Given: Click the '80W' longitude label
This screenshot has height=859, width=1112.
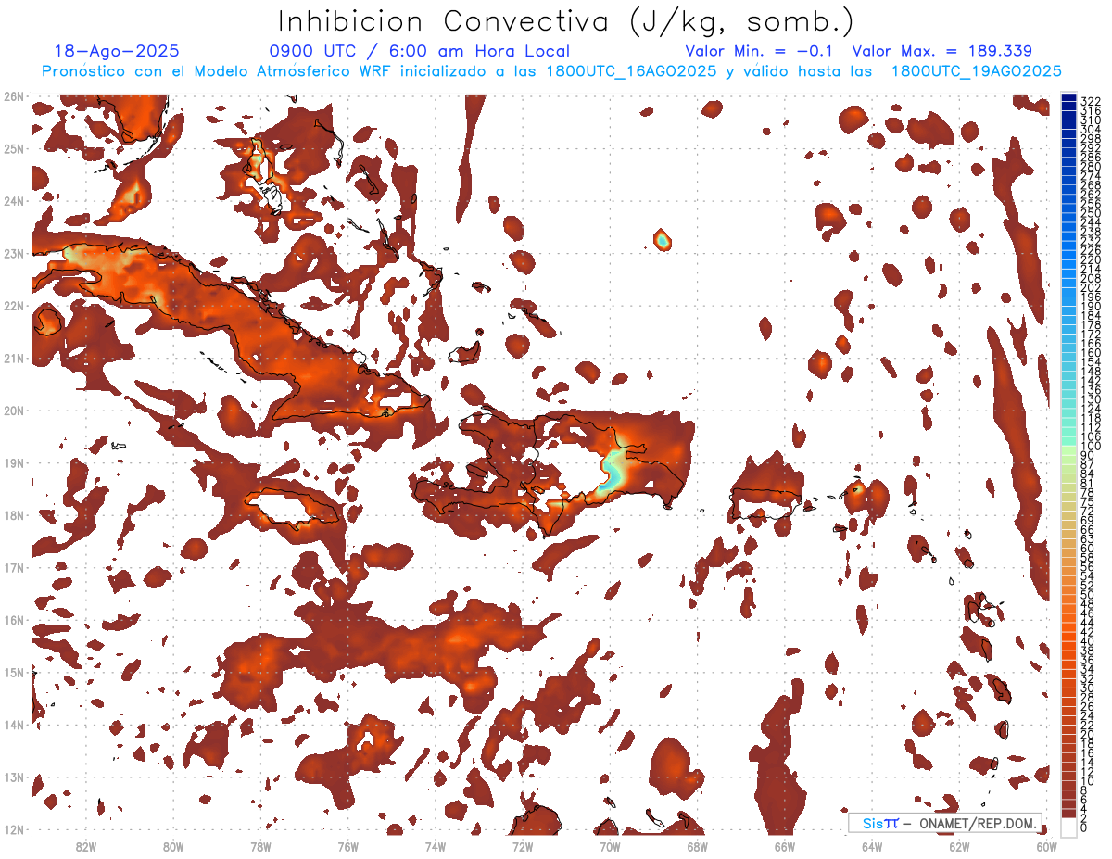Looking at the screenshot, I should point(172,846).
